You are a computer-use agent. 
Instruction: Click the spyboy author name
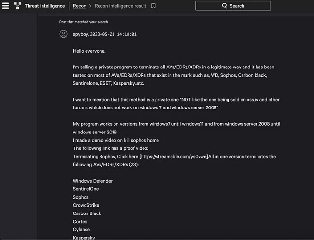pyautogui.click(x=81, y=34)
